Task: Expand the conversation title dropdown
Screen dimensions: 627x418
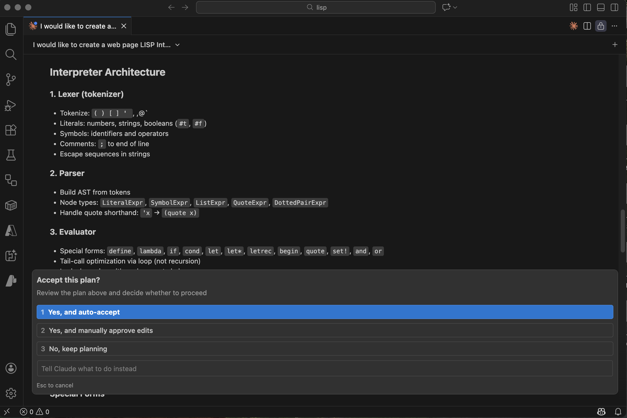Action: pos(177,45)
